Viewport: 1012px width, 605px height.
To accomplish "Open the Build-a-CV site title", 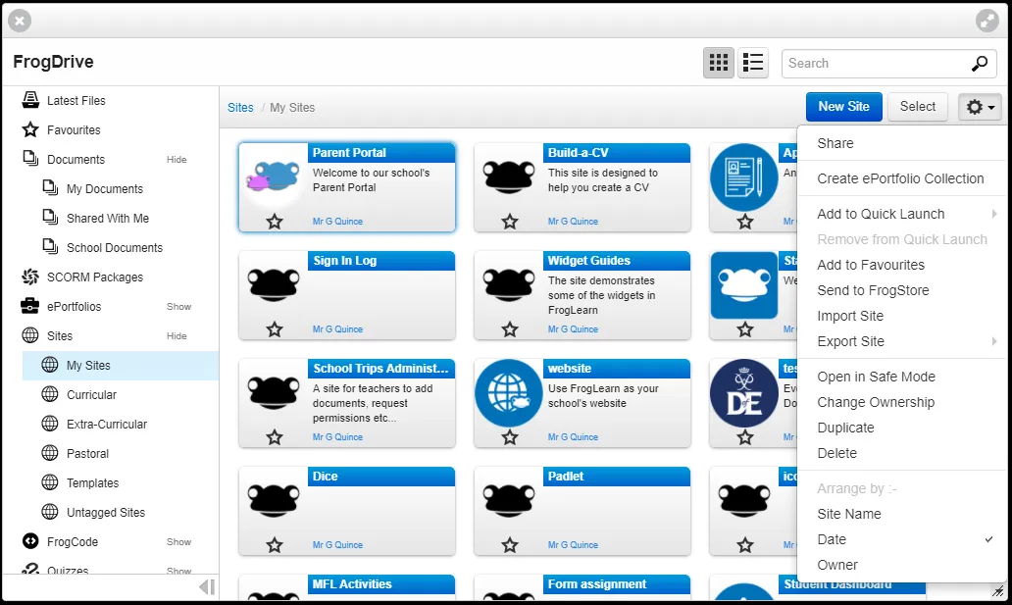I will 579,153.
